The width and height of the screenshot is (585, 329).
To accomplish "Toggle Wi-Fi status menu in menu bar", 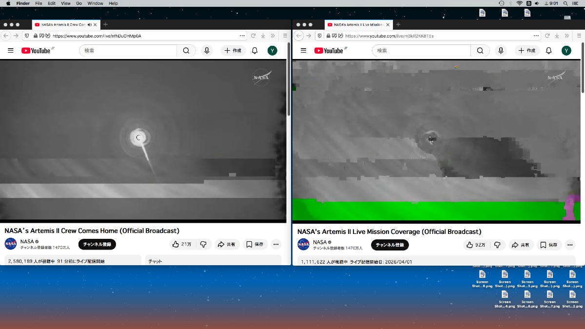I will (520, 3).
